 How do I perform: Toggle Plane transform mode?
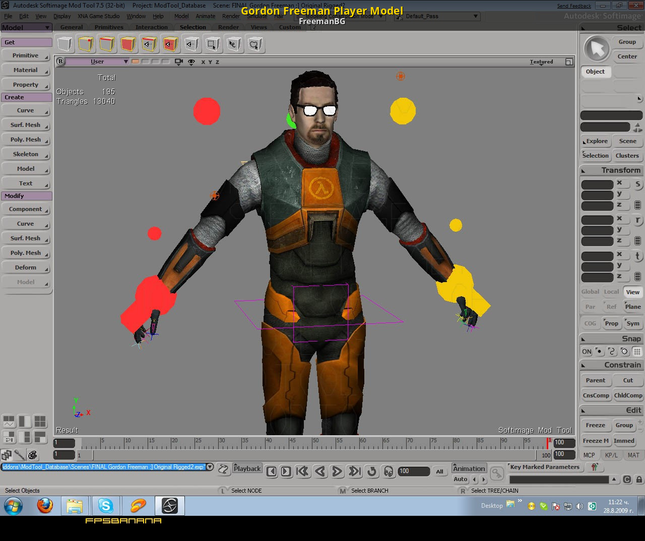click(x=633, y=307)
